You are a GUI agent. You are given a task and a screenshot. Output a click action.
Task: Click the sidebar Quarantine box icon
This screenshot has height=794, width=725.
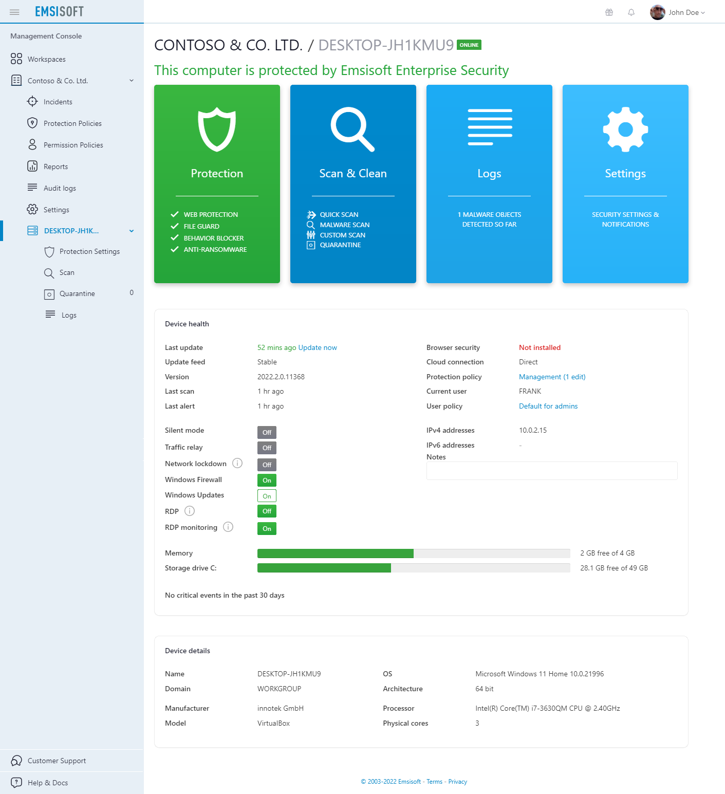point(49,294)
